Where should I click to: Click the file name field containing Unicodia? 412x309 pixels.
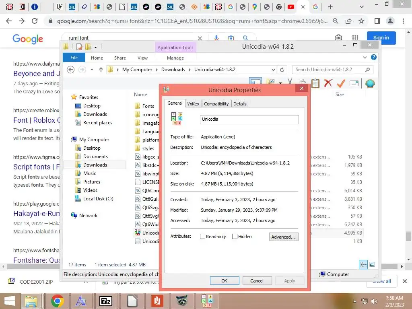pyautogui.click(x=249, y=119)
